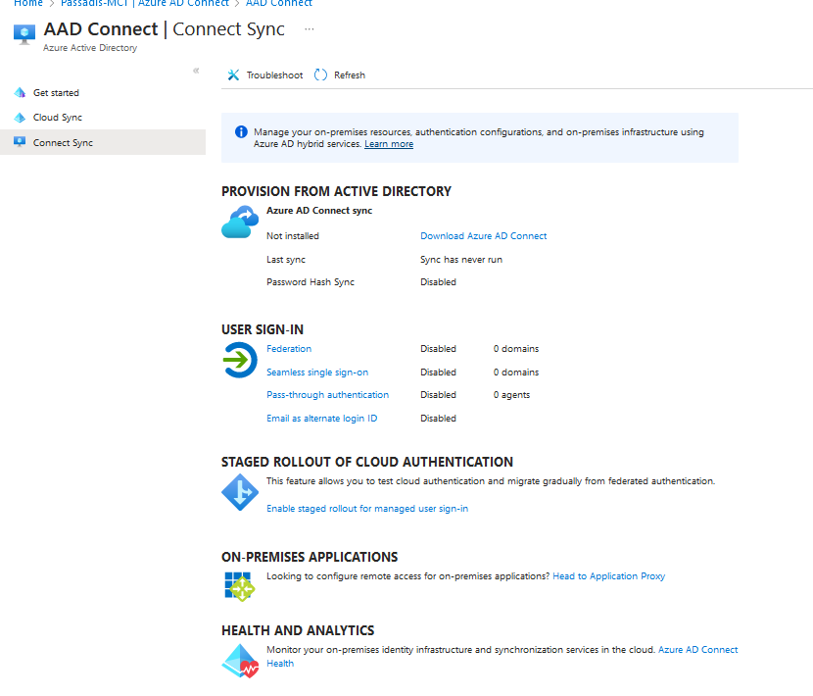
Task: Click the 'Azure Active Directory' subtitle
Action: [90, 48]
